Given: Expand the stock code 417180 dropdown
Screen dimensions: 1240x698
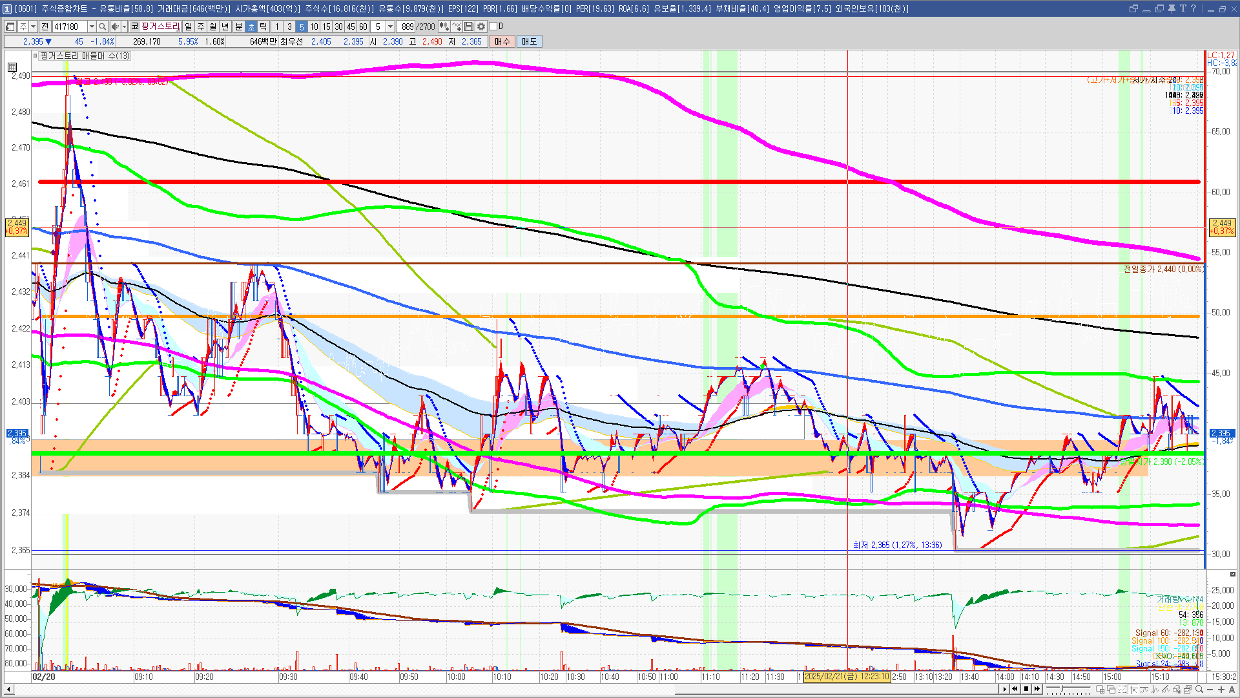Looking at the screenshot, I should 92,26.
